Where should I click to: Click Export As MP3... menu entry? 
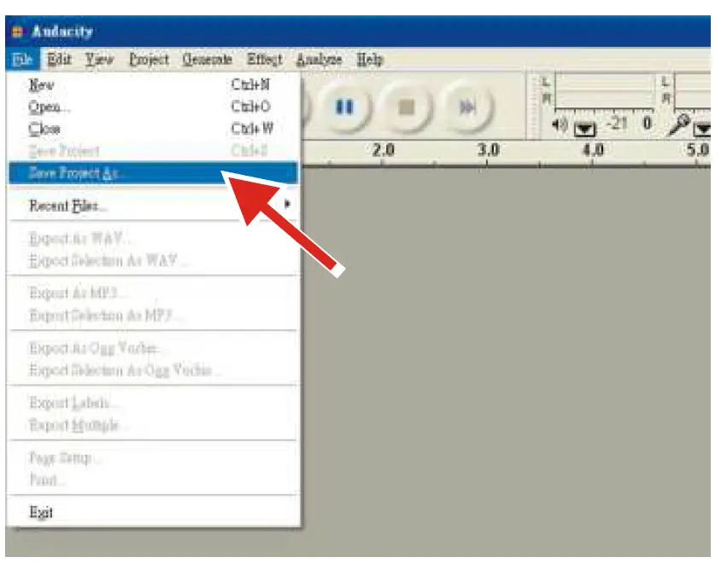[153, 293]
